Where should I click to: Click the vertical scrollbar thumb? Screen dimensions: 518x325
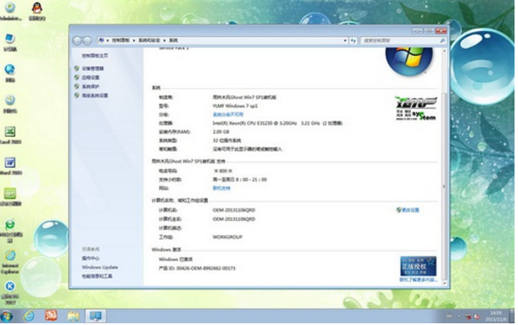(445, 186)
